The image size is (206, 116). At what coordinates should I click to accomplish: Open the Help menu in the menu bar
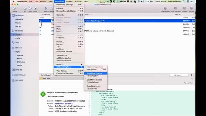86,1
